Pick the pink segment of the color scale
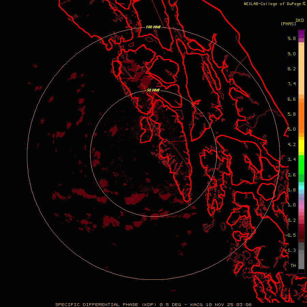 click(x=301, y=207)
